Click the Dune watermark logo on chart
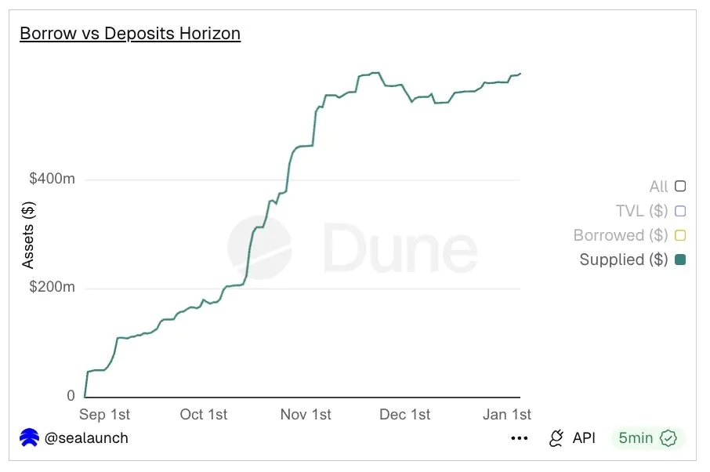Image resolution: width=710 pixels, height=472 pixels. coord(353,248)
